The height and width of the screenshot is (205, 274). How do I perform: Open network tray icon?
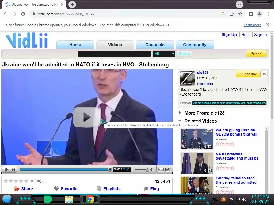coord(238,199)
